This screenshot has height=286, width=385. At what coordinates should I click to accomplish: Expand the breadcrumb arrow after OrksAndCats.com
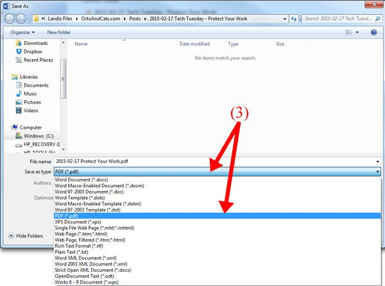[x=124, y=19]
